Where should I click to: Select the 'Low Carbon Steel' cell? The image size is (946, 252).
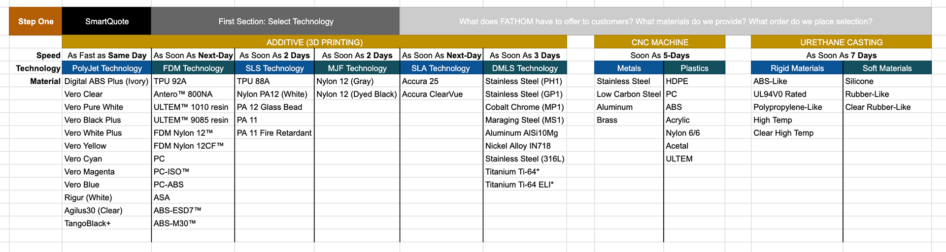[629, 94]
